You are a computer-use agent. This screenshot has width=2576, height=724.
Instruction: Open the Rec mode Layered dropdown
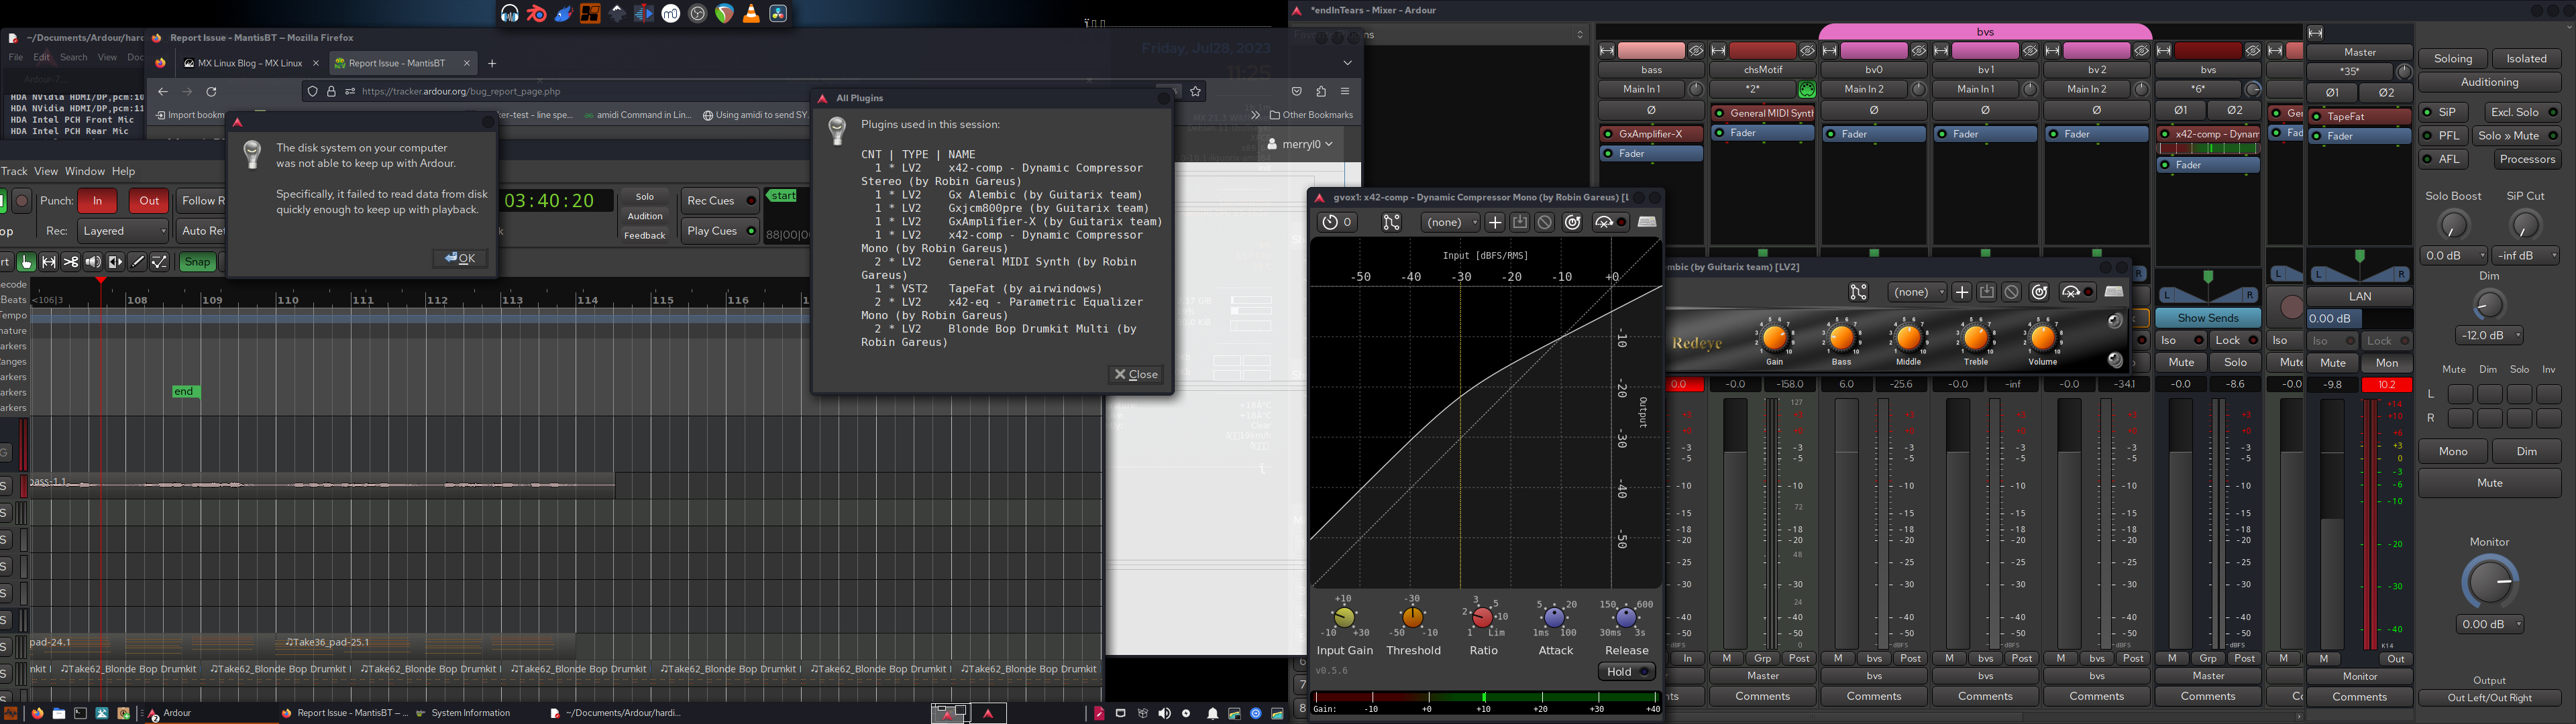click(123, 231)
